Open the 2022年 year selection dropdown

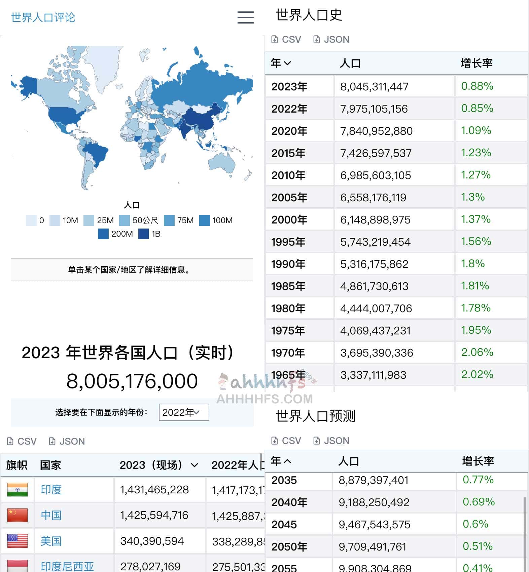click(x=184, y=412)
